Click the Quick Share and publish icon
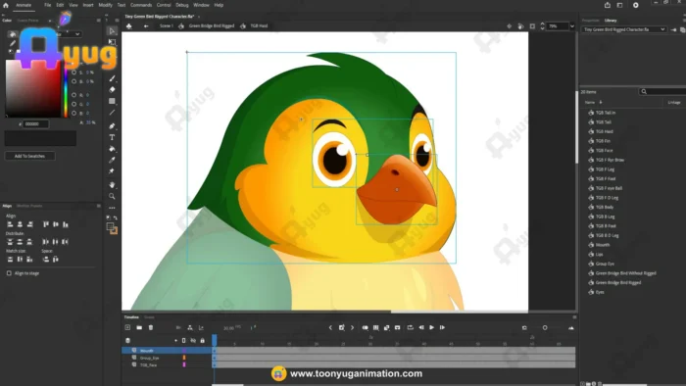This screenshot has height=386, width=686. click(x=608, y=5)
